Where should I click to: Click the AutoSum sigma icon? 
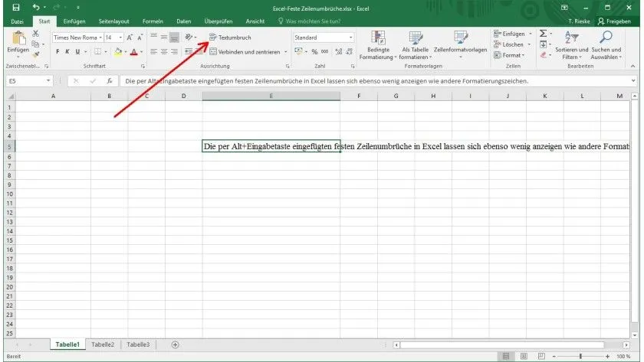click(x=543, y=33)
